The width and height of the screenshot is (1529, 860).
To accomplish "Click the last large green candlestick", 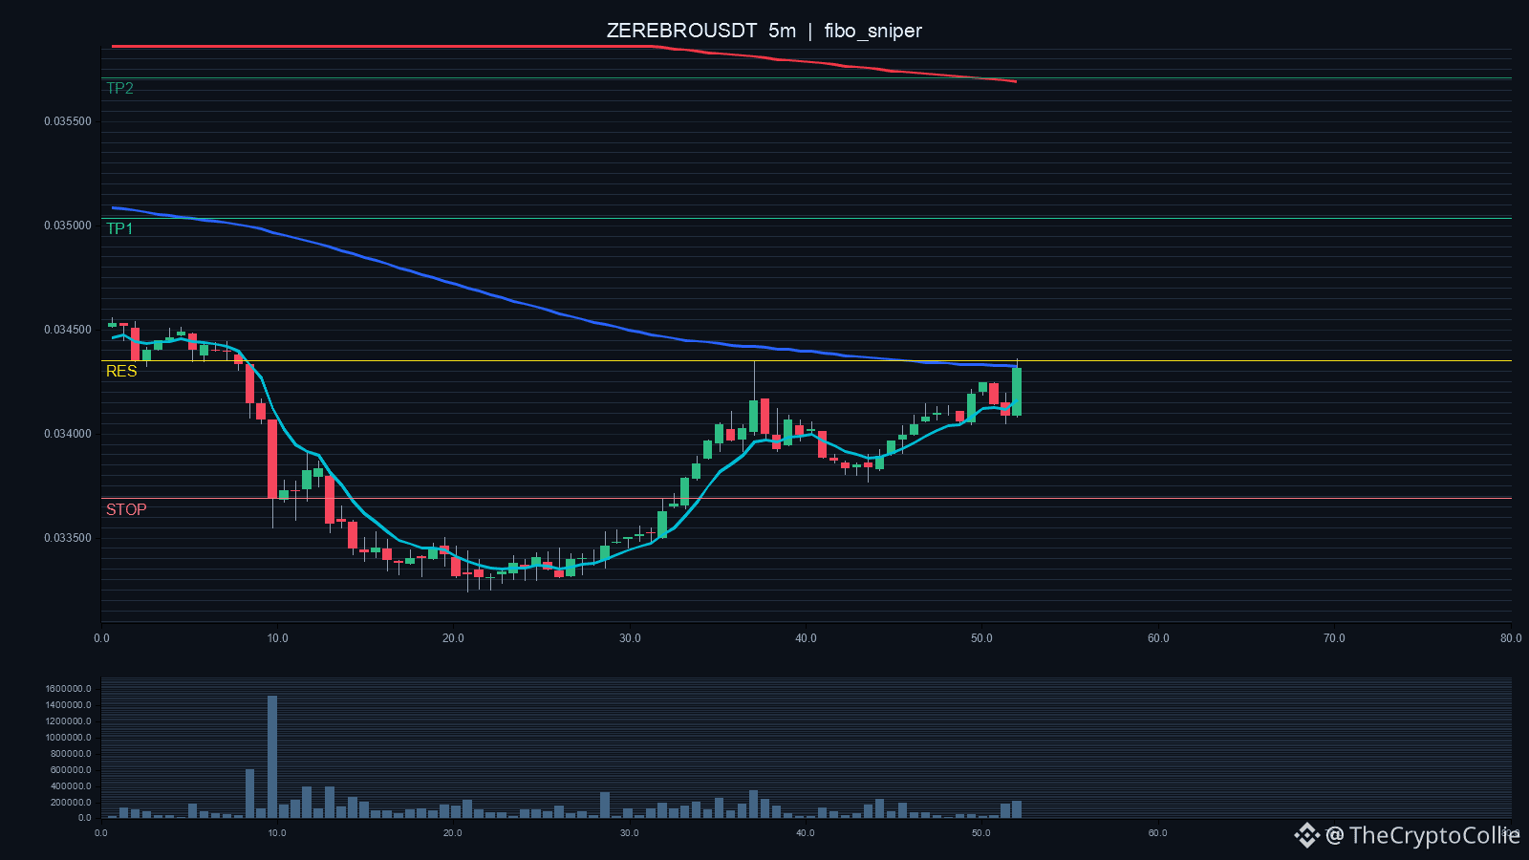I will (x=1017, y=392).
